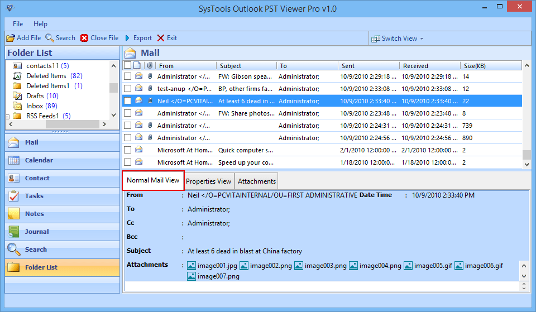
Task: Open the Help menu
Action: click(x=40, y=24)
